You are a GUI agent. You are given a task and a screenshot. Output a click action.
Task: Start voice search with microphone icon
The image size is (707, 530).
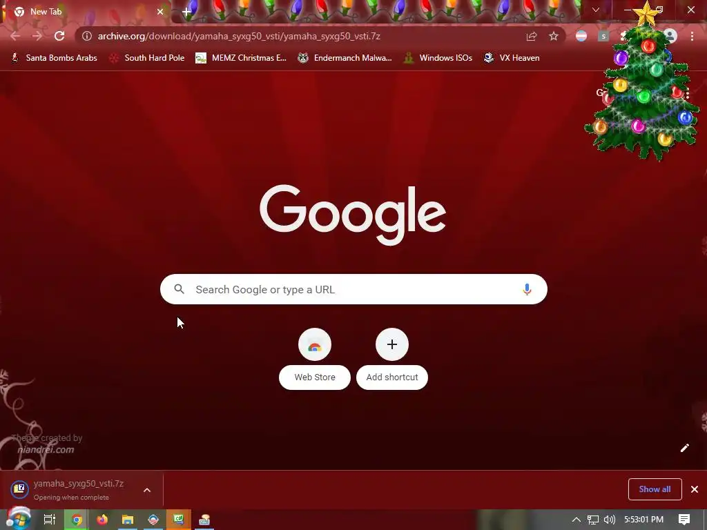(527, 289)
